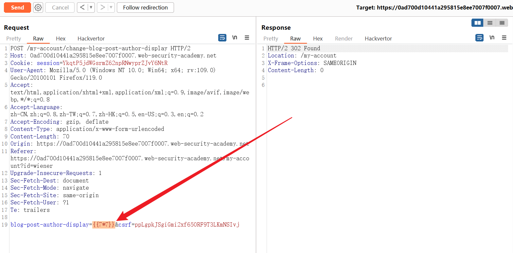The height and width of the screenshot is (253, 513).
Task: Switch Request view to Pretty tab
Action: [x=14, y=39]
